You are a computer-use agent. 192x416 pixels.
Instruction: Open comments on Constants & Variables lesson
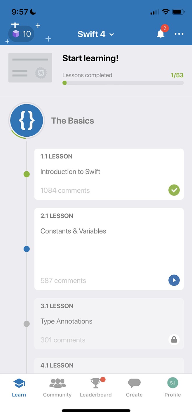(63, 281)
